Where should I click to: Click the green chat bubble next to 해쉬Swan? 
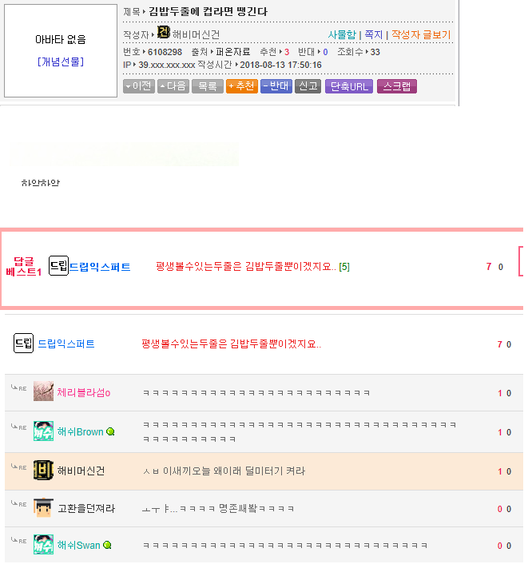click(x=107, y=546)
